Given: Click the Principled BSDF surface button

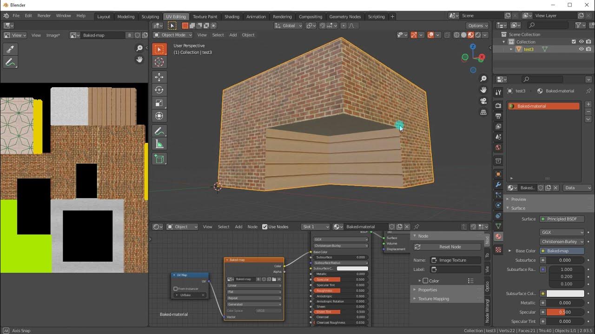Looking at the screenshot, I should pos(562,219).
